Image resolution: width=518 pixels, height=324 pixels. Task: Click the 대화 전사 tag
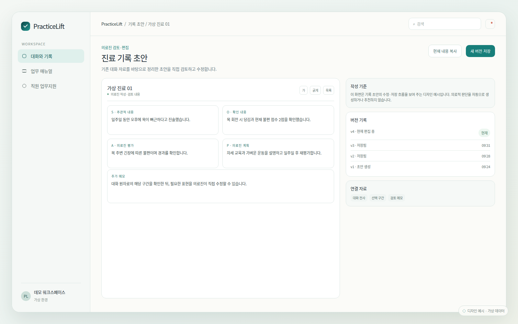(x=359, y=198)
